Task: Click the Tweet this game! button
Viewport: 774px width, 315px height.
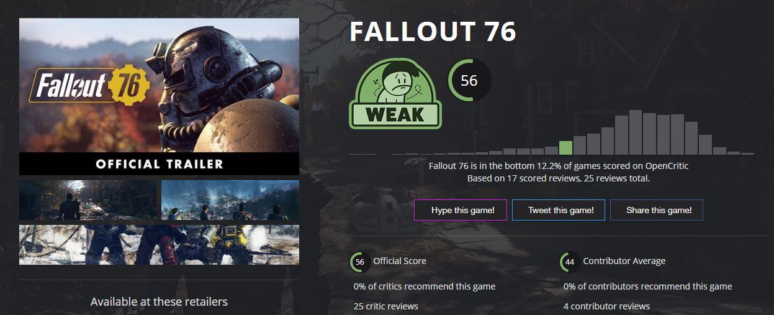Action: pyautogui.click(x=561, y=210)
